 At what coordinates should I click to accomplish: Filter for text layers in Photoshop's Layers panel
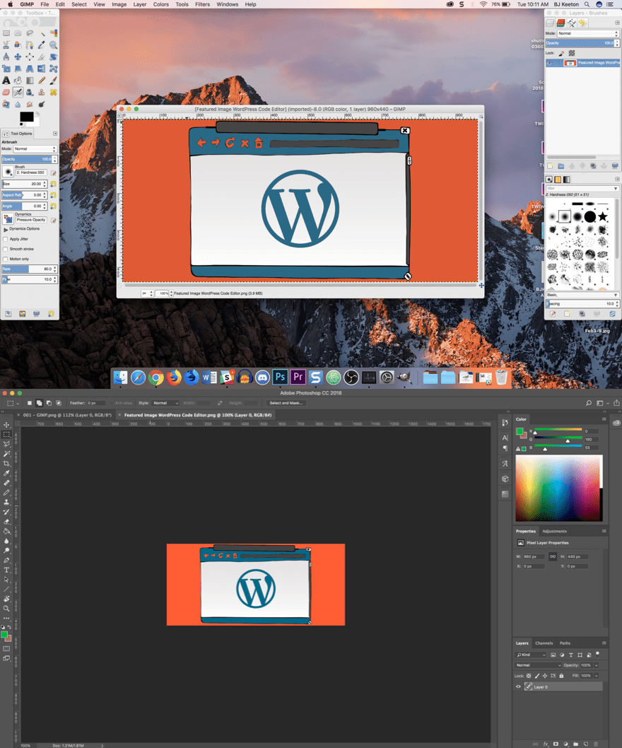coord(570,655)
